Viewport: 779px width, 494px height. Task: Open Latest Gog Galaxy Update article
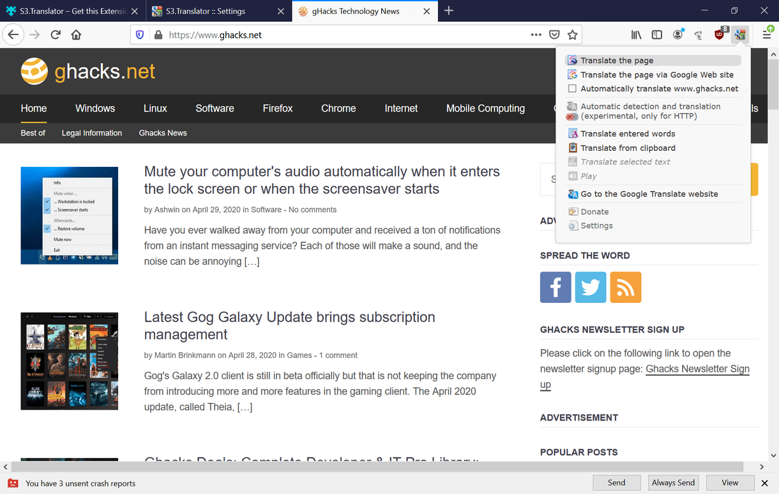(x=290, y=326)
